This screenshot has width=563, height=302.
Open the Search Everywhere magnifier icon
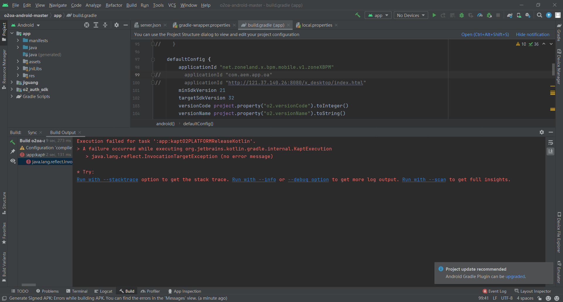[539, 15]
